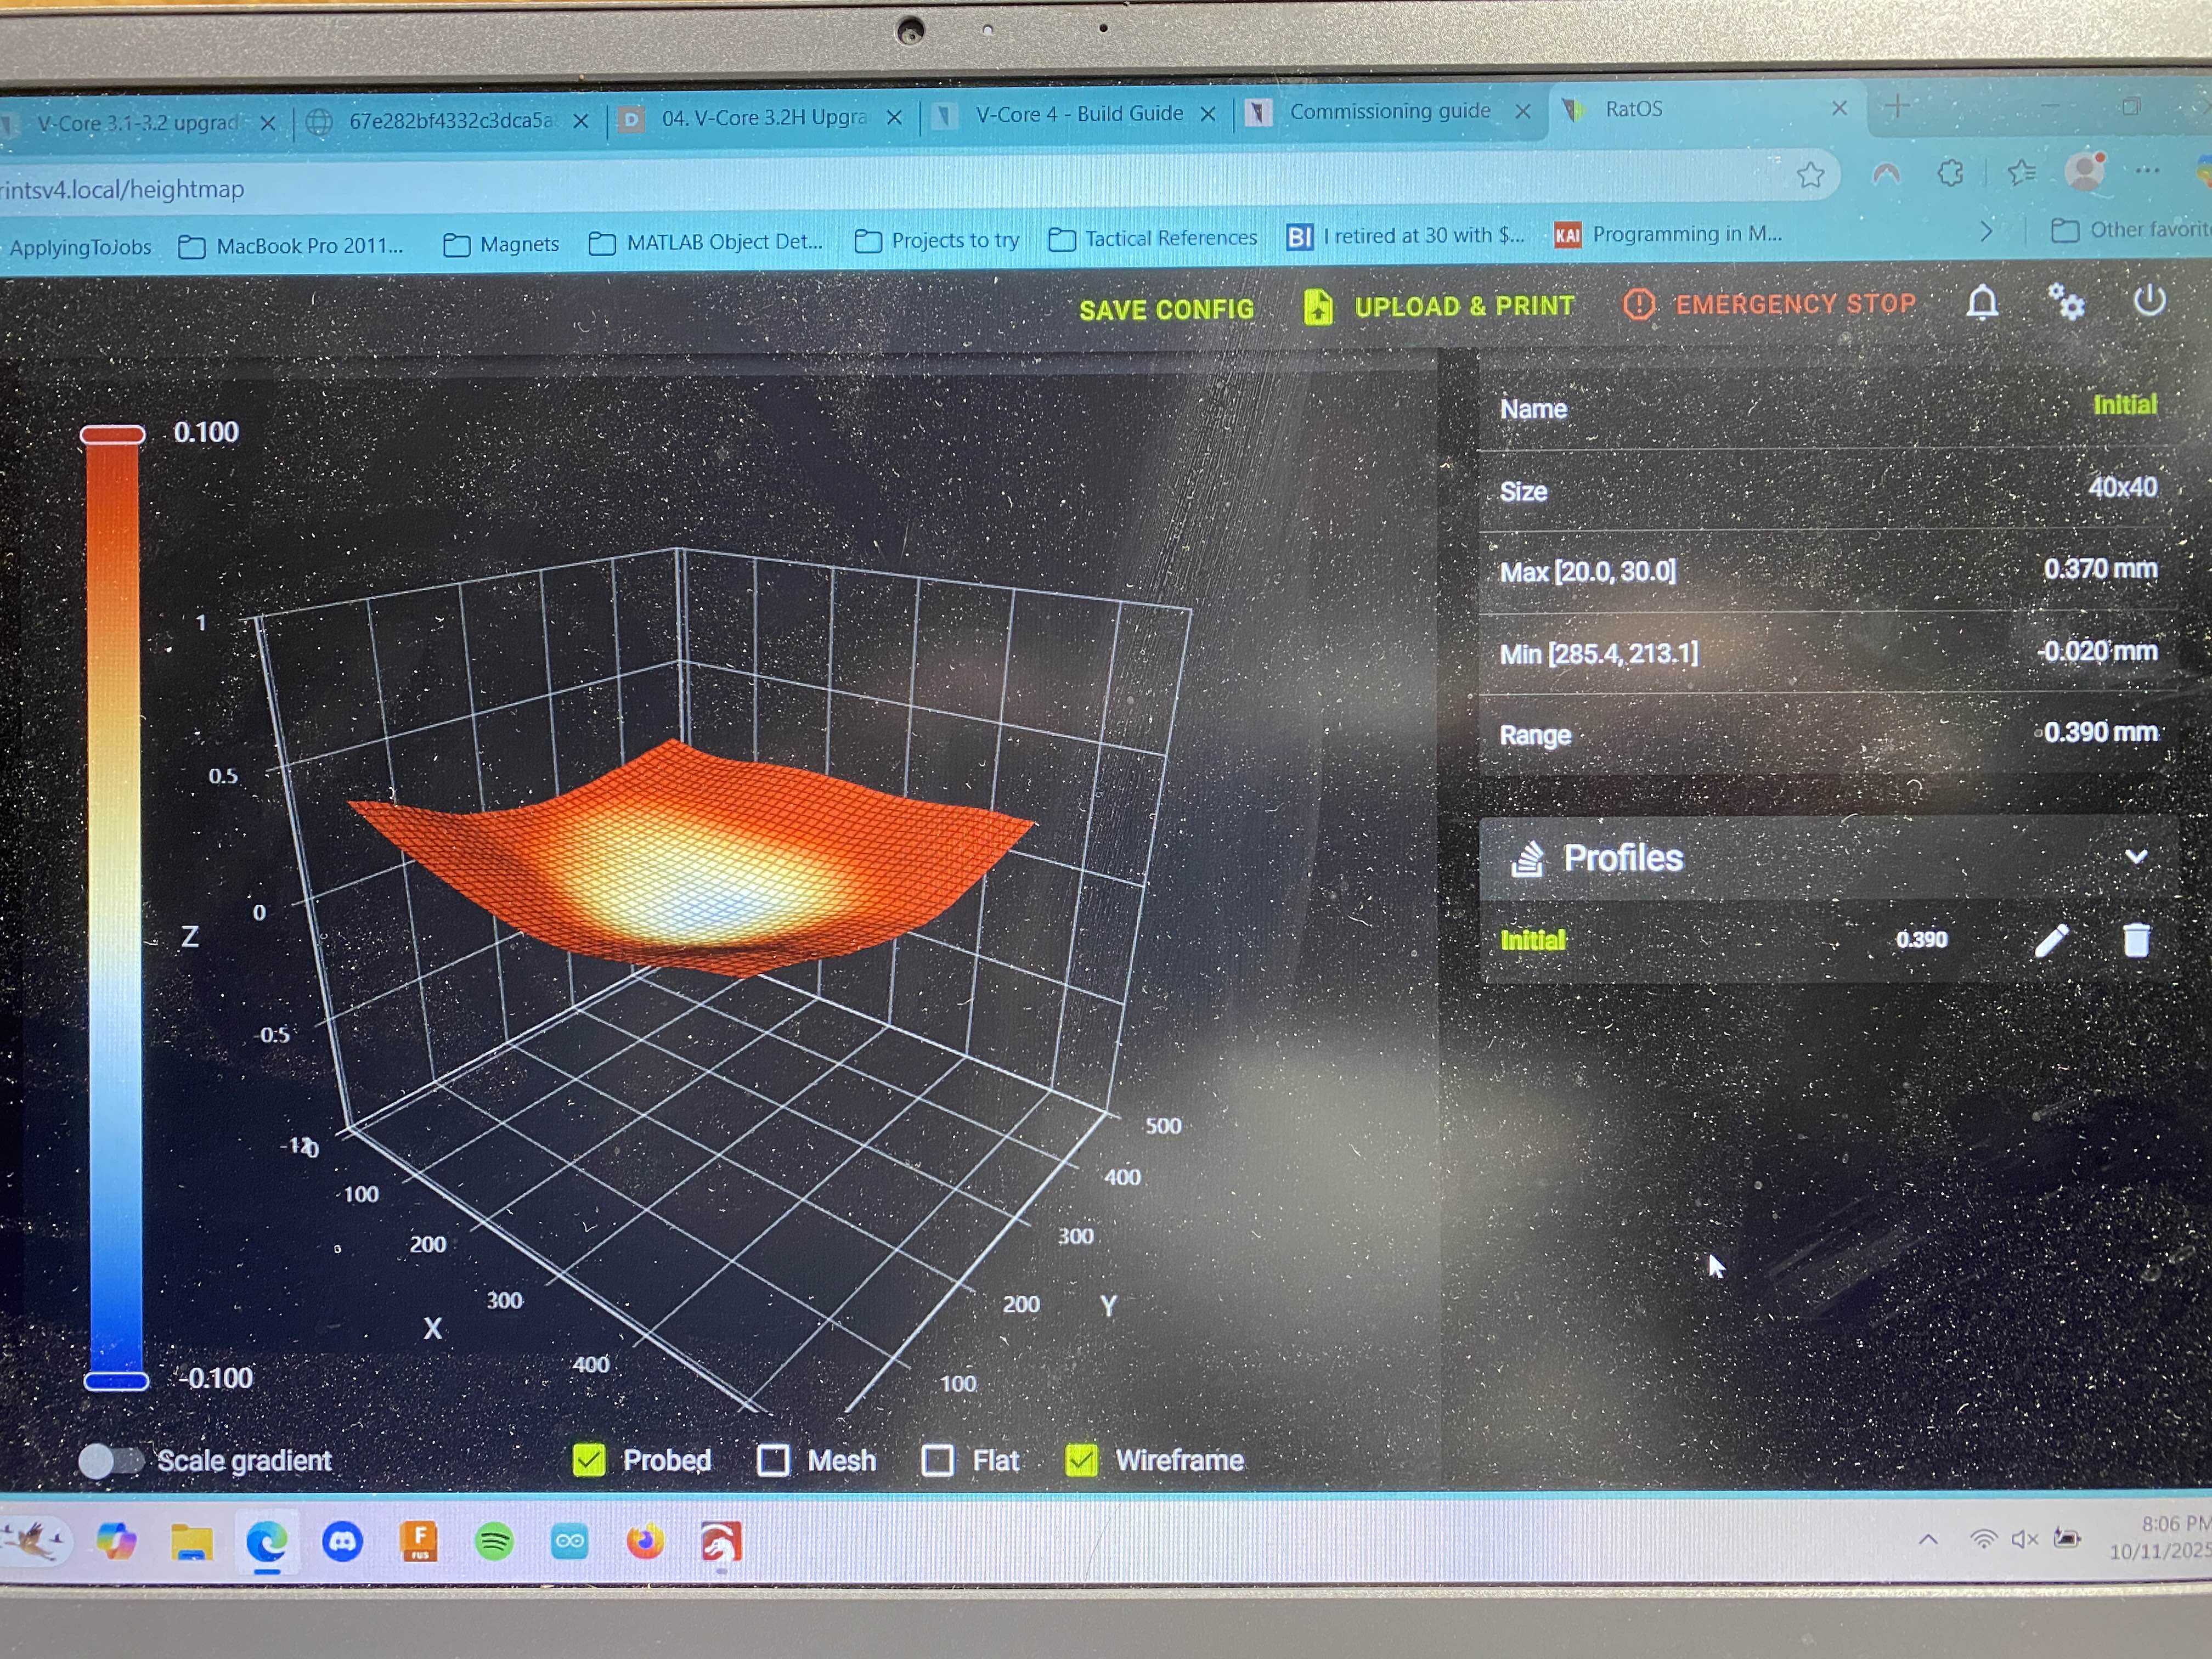Show hidden system tray icons
Image resolution: width=2212 pixels, height=1659 pixels.
(1928, 1539)
